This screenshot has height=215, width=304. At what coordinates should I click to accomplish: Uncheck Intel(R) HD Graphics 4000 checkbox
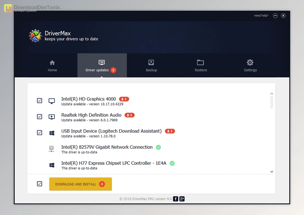point(39,101)
